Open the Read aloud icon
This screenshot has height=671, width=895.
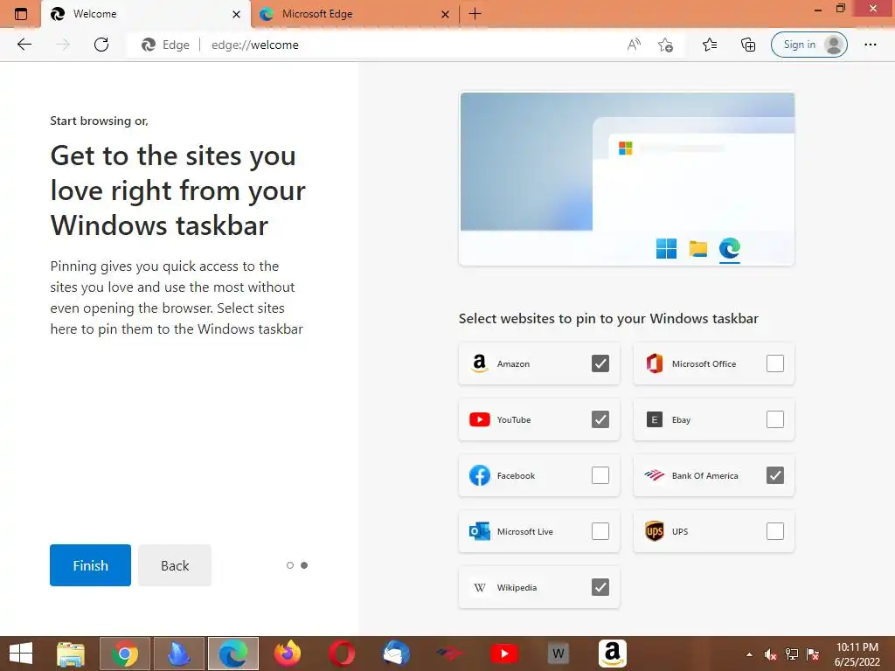point(634,45)
